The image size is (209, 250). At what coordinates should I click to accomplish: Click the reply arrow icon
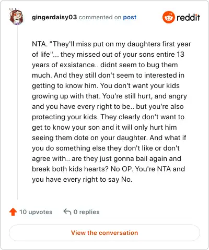[67, 211]
